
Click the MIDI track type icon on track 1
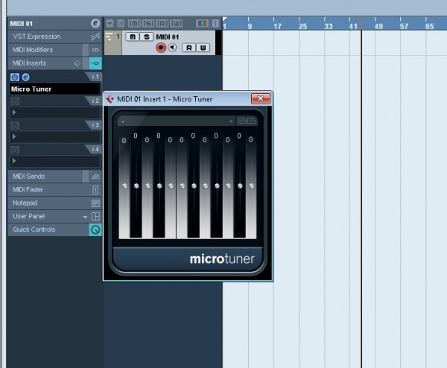pyautogui.click(x=109, y=37)
